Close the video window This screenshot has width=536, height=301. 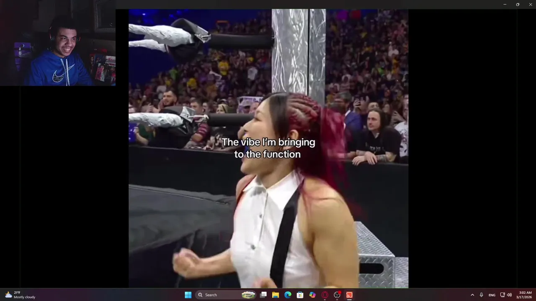(530, 4)
